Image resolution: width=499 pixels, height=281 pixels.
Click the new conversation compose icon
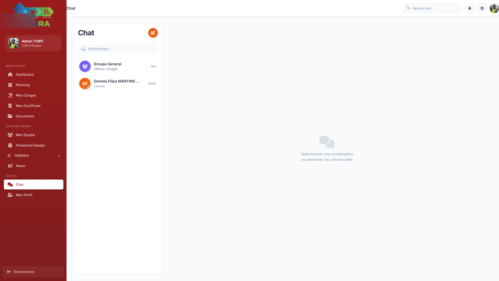pos(153,33)
